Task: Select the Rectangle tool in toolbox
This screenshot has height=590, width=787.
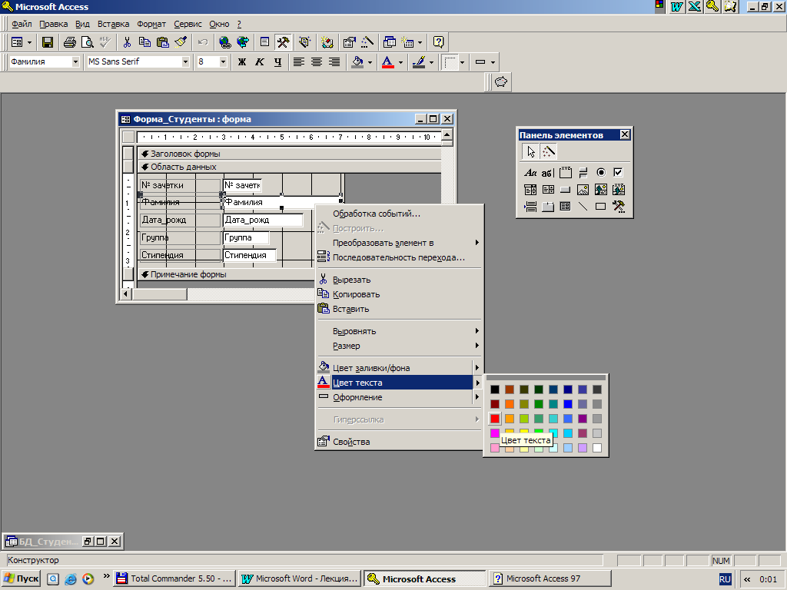Action: point(600,206)
